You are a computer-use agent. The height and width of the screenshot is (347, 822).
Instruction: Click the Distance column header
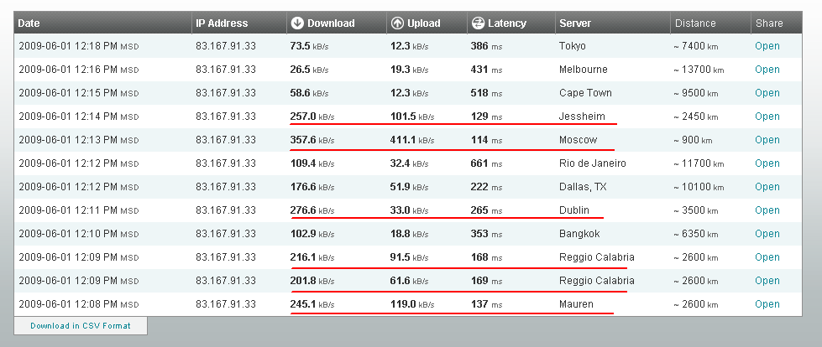(695, 23)
